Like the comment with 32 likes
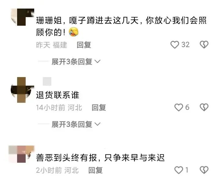Image resolution: width=220 pixels, height=178 pixels. (x=174, y=45)
